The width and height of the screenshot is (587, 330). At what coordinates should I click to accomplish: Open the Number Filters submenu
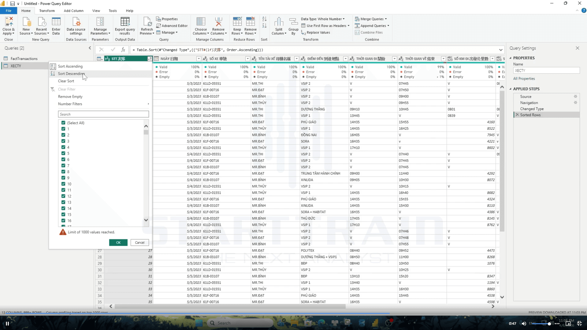coord(100,104)
